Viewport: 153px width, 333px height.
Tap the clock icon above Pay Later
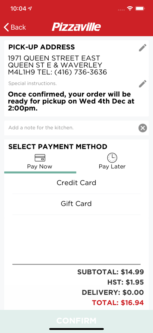112,158
